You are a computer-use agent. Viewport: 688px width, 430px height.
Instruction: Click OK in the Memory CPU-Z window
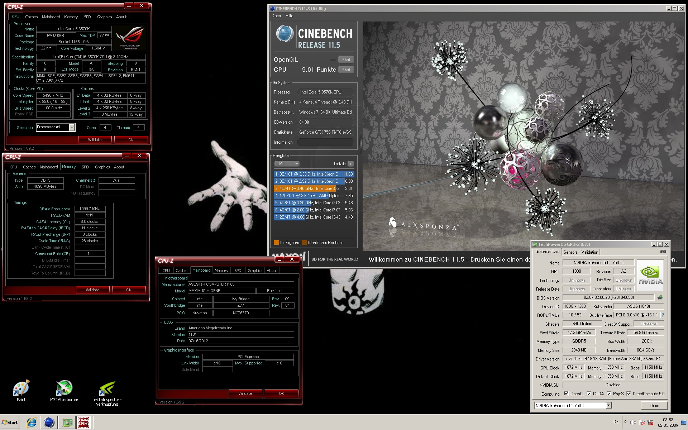[129, 290]
